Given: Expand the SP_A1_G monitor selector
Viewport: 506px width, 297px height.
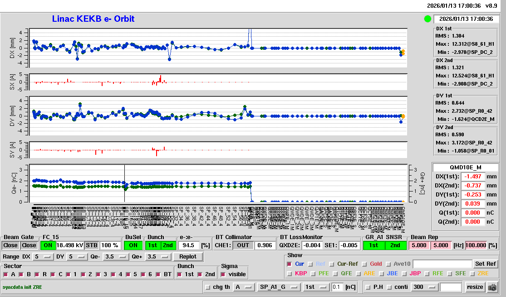Looking at the screenshot, I should [278, 287].
